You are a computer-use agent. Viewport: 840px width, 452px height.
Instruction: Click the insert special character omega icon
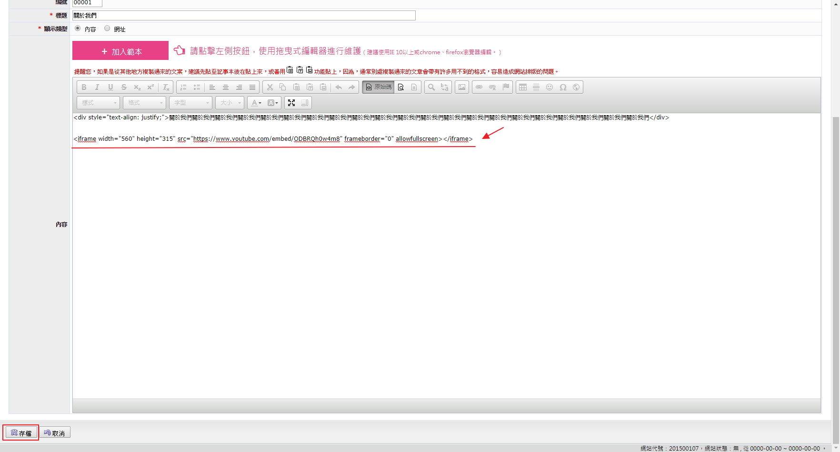click(562, 87)
